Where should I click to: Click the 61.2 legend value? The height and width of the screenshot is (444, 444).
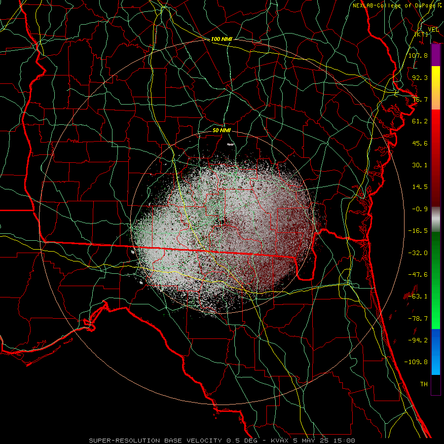click(x=420, y=121)
